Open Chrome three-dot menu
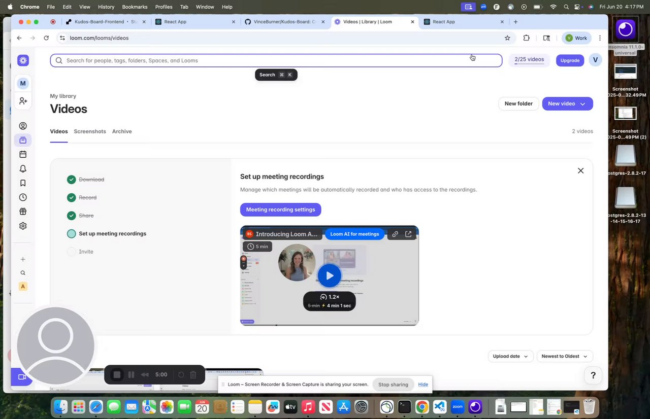This screenshot has height=419, width=650. [600, 38]
